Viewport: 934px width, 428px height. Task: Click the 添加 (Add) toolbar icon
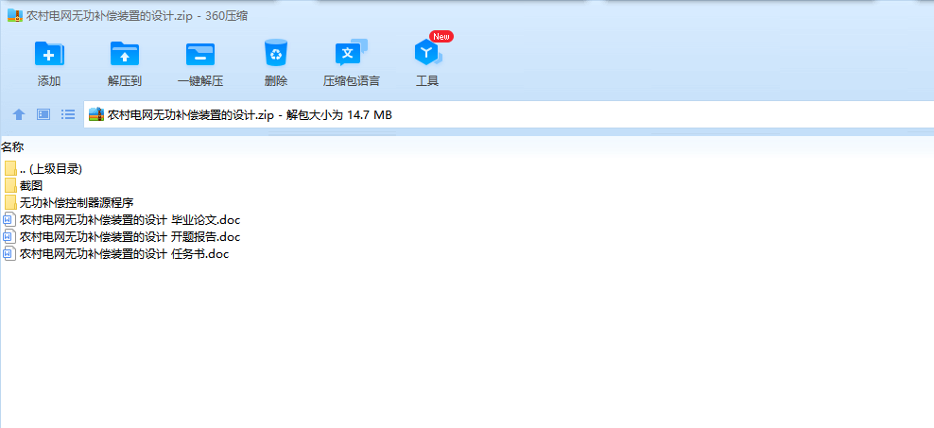(49, 54)
